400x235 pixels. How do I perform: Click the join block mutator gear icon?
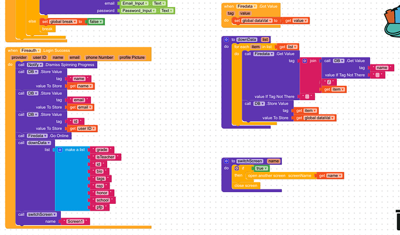point(304,61)
